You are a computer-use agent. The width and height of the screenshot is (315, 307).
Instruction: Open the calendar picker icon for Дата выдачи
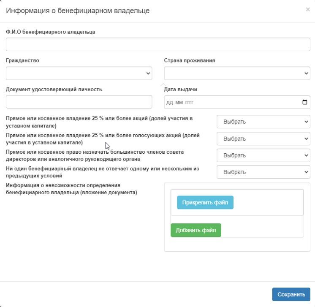pyautogui.click(x=305, y=102)
